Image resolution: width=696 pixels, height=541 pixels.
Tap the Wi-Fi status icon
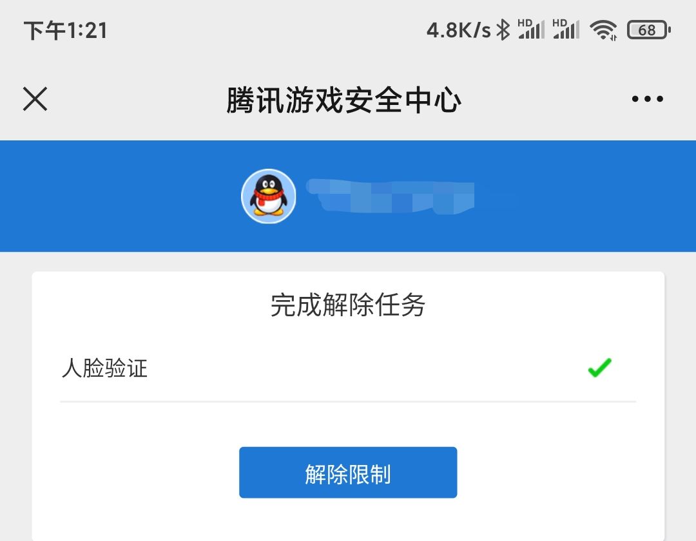point(603,30)
